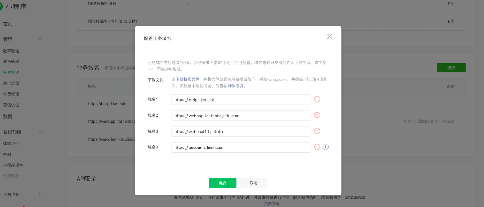
Task: Click the 业务域名 section heading
Action: coord(88,68)
